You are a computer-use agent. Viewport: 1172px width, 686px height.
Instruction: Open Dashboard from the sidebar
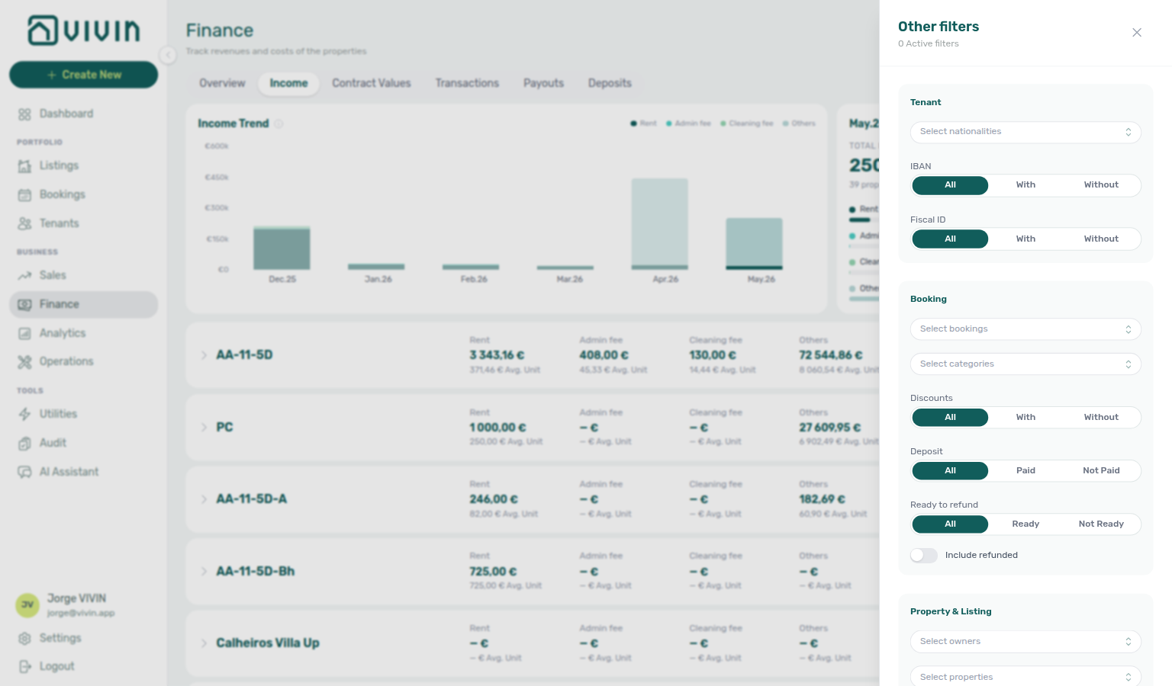pos(84,114)
